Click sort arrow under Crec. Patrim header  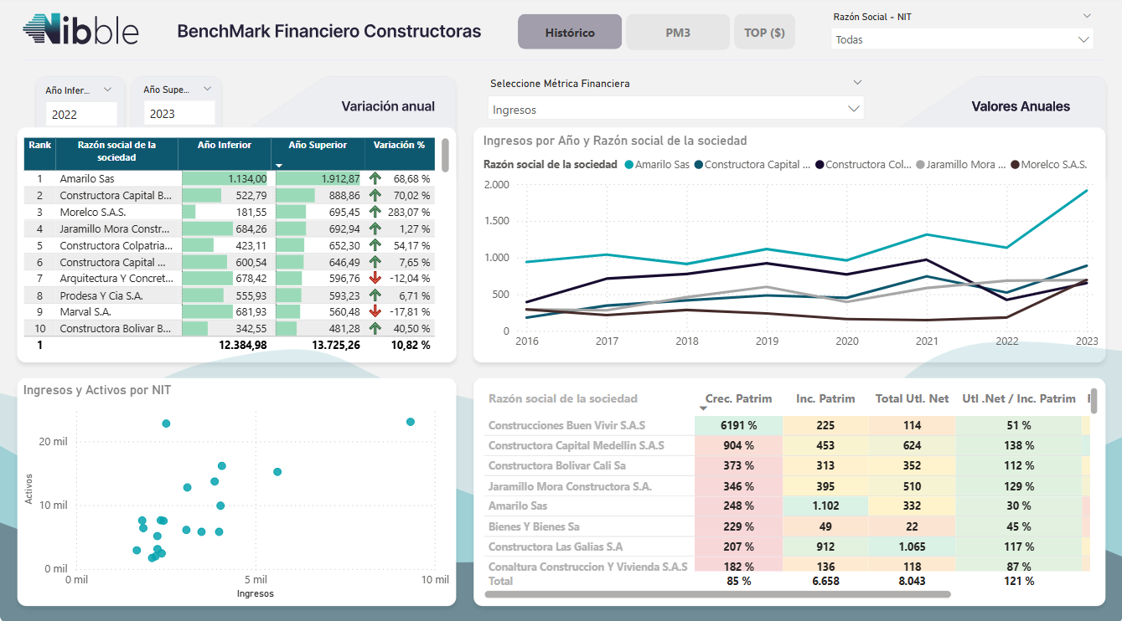tap(703, 408)
